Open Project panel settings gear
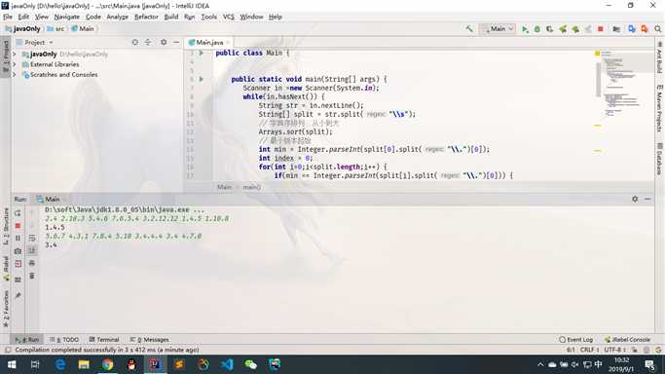The height and width of the screenshot is (374, 665). coord(164,43)
